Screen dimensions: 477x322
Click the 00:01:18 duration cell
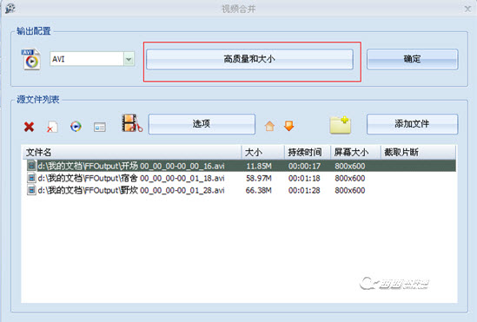pyautogui.click(x=304, y=178)
